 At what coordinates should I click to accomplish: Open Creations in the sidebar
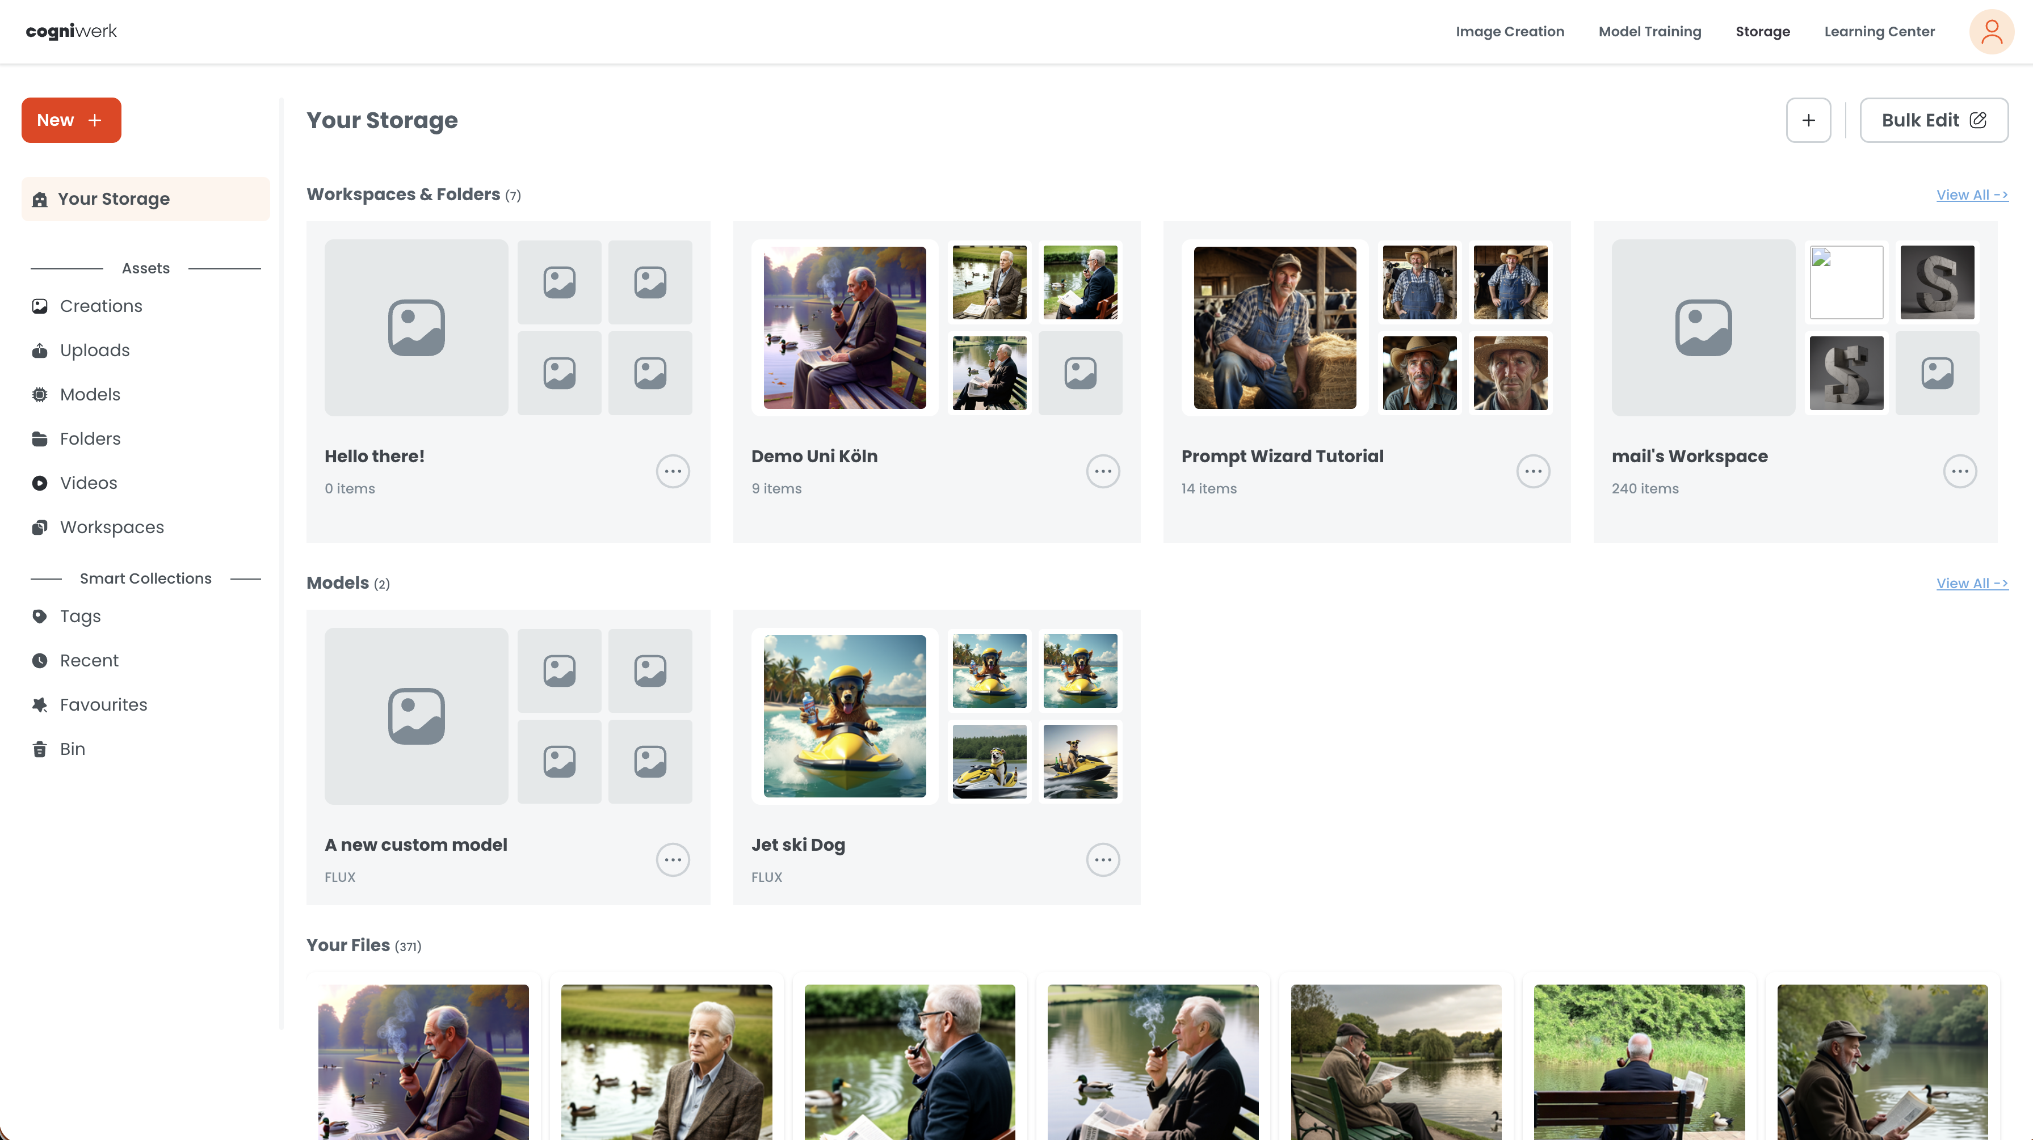pos(100,306)
